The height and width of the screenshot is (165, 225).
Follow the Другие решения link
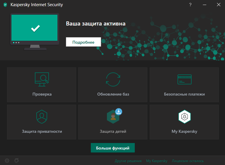(128, 161)
